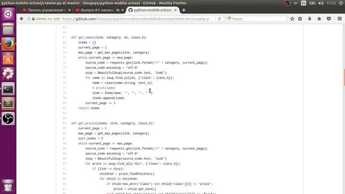This screenshot has height=194, width=345.
Task: Open the Downloads arrow icon
Action: (309, 19)
